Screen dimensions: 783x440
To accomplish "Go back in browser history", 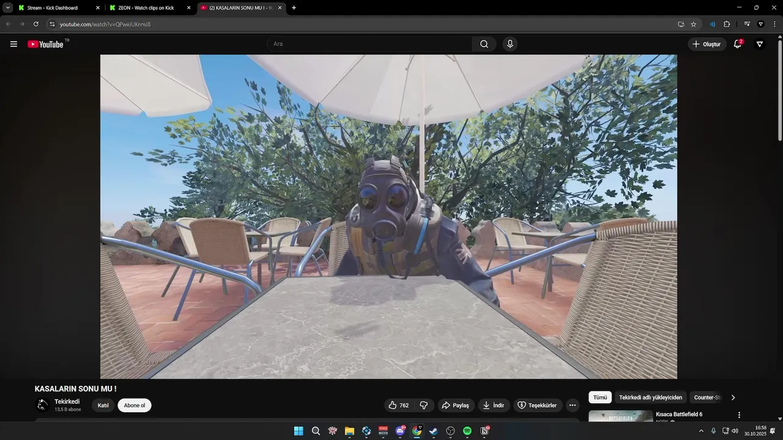I will coord(9,24).
